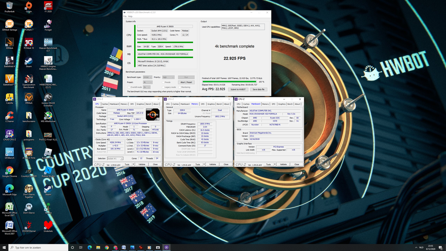Click the 22.925 FPS result text
Screen dimensions: 446x251
point(234,58)
